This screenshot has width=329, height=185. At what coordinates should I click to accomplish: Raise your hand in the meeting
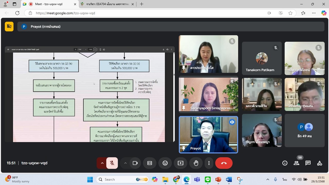196,163
